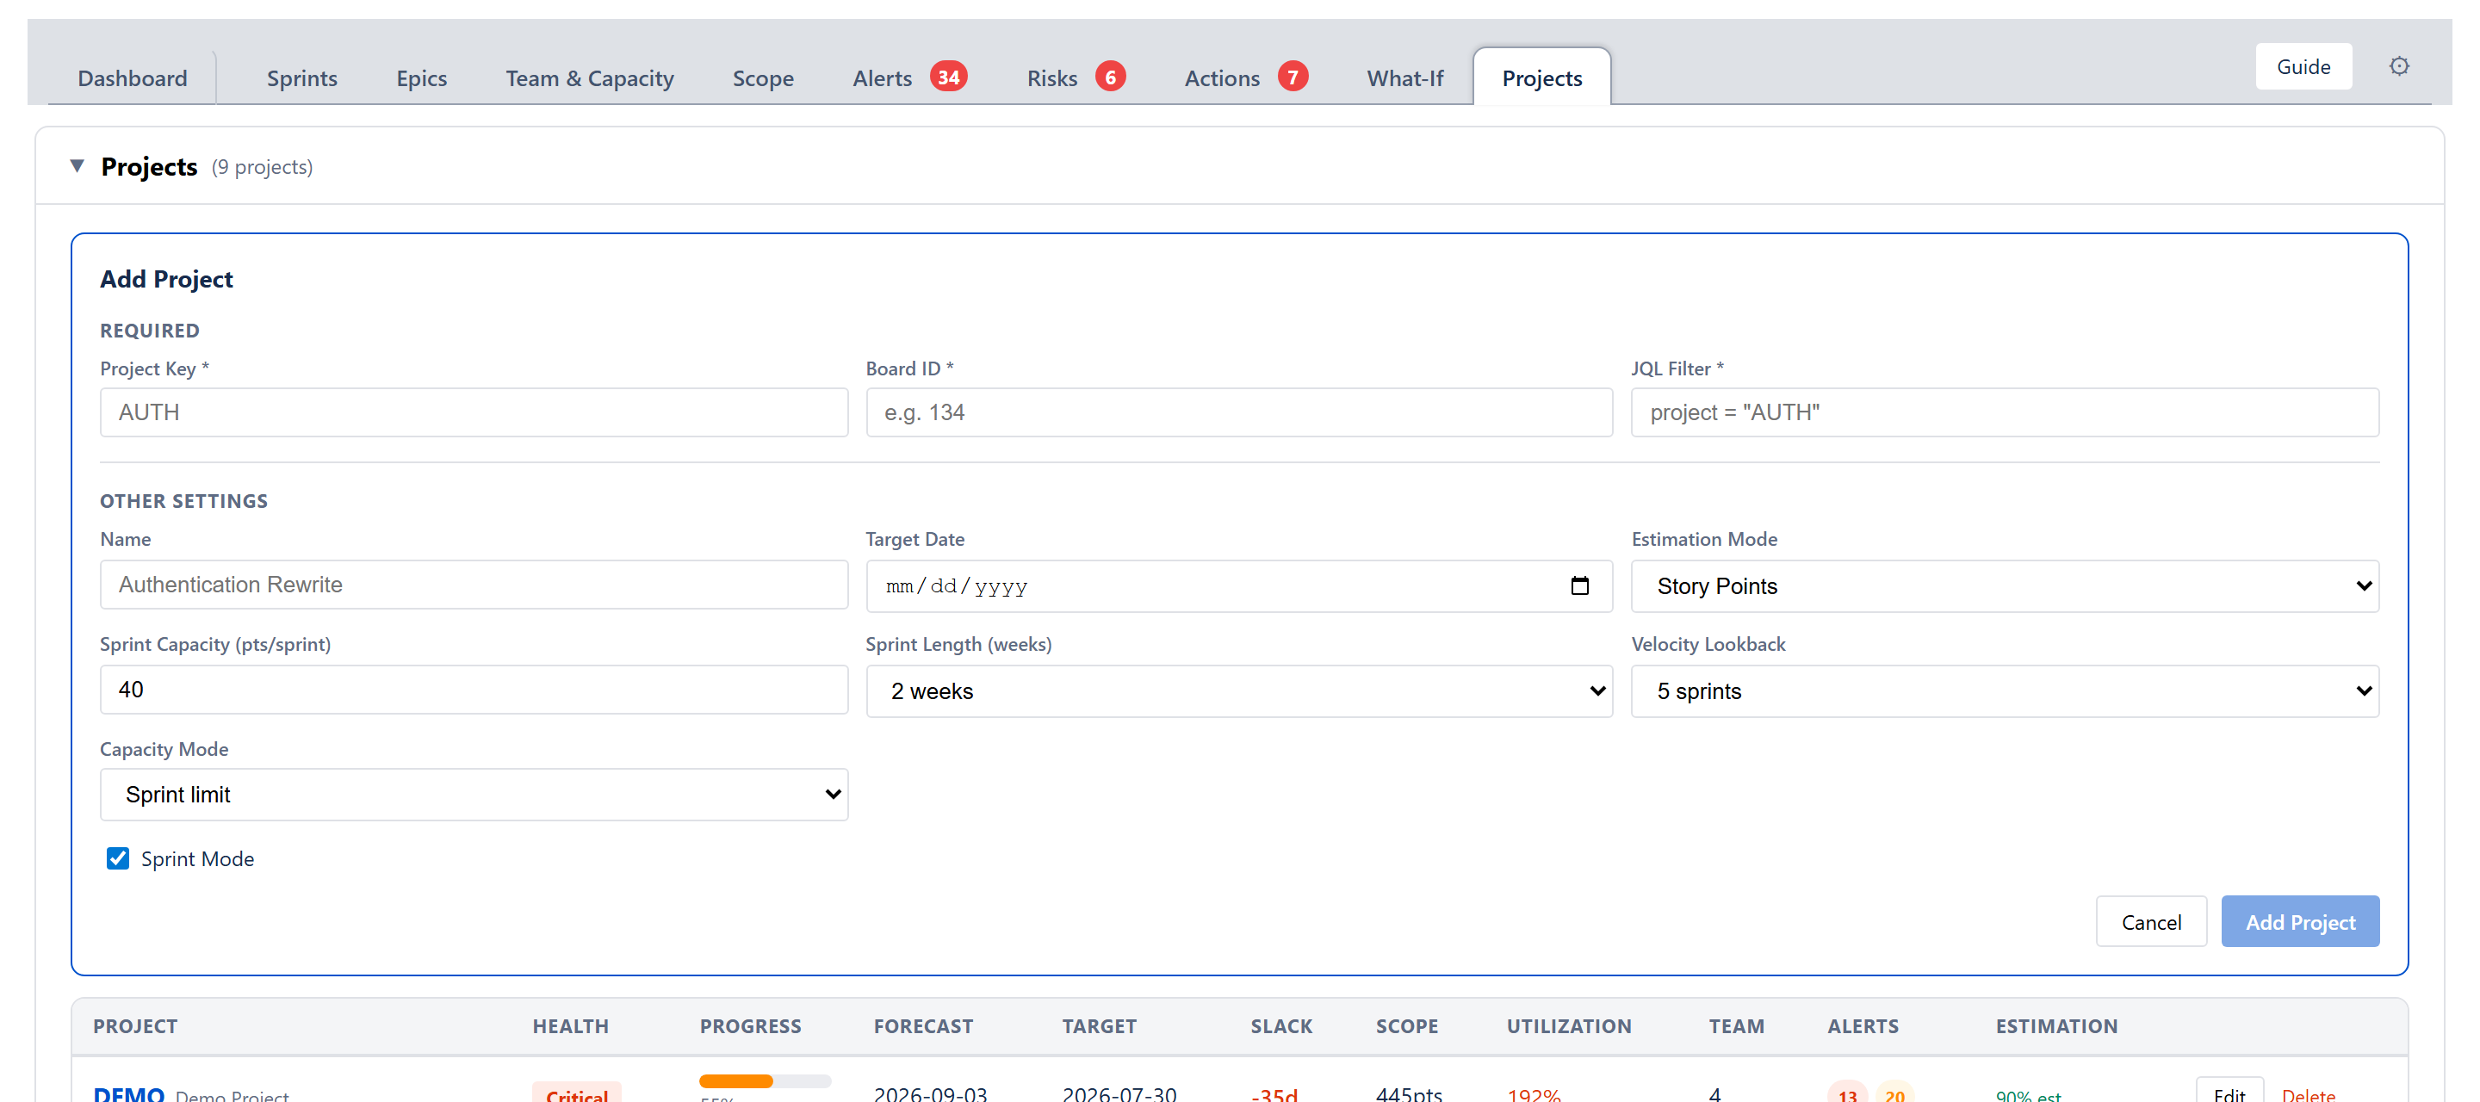Click the 90% est estimation value

pyautogui.click(x=2028, y=1094)
